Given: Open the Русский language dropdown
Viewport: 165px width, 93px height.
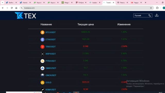Looking at the screenshot, I should point(143,16).
